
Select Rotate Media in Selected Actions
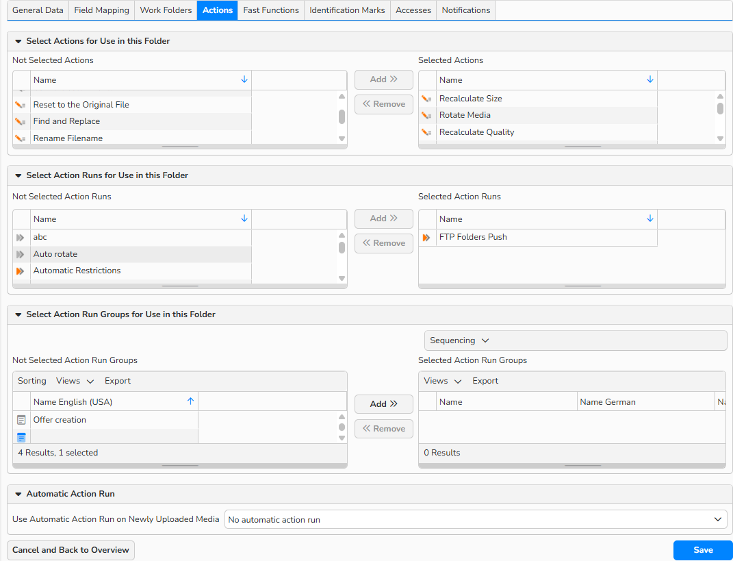click(x=538, y=116)
